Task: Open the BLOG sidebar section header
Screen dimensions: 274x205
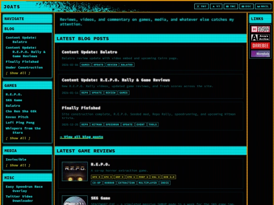Action: coord(27,29)
